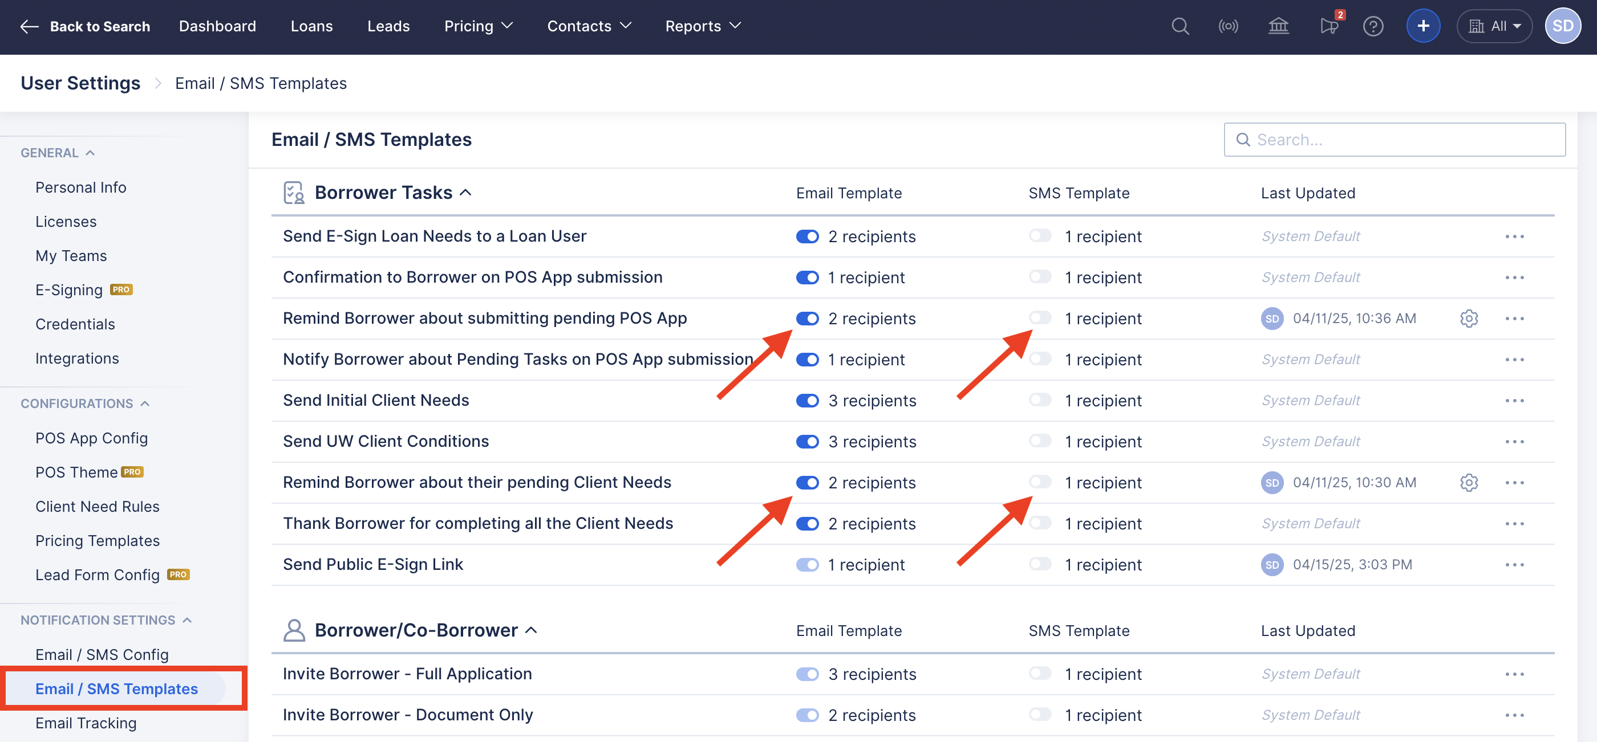The height and width of the screenshot is (742, 1597).
Task: Open Send Public E-Sign Link template
Action: [372, 564]
